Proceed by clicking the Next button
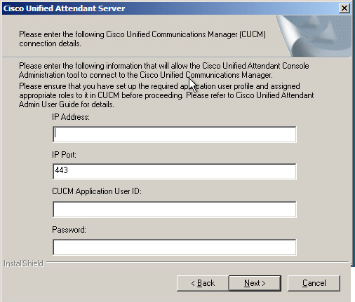The image size is (355, 302). click(x=255, y=283)
